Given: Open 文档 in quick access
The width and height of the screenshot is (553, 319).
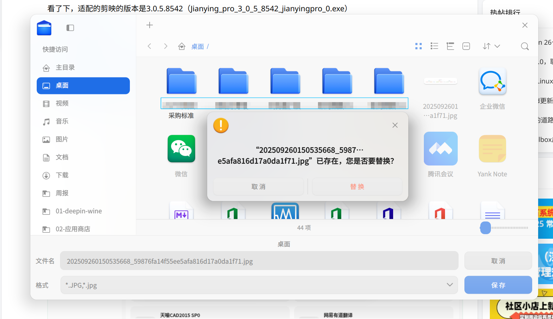Looking at the screenshot, I should pos(83,157).
